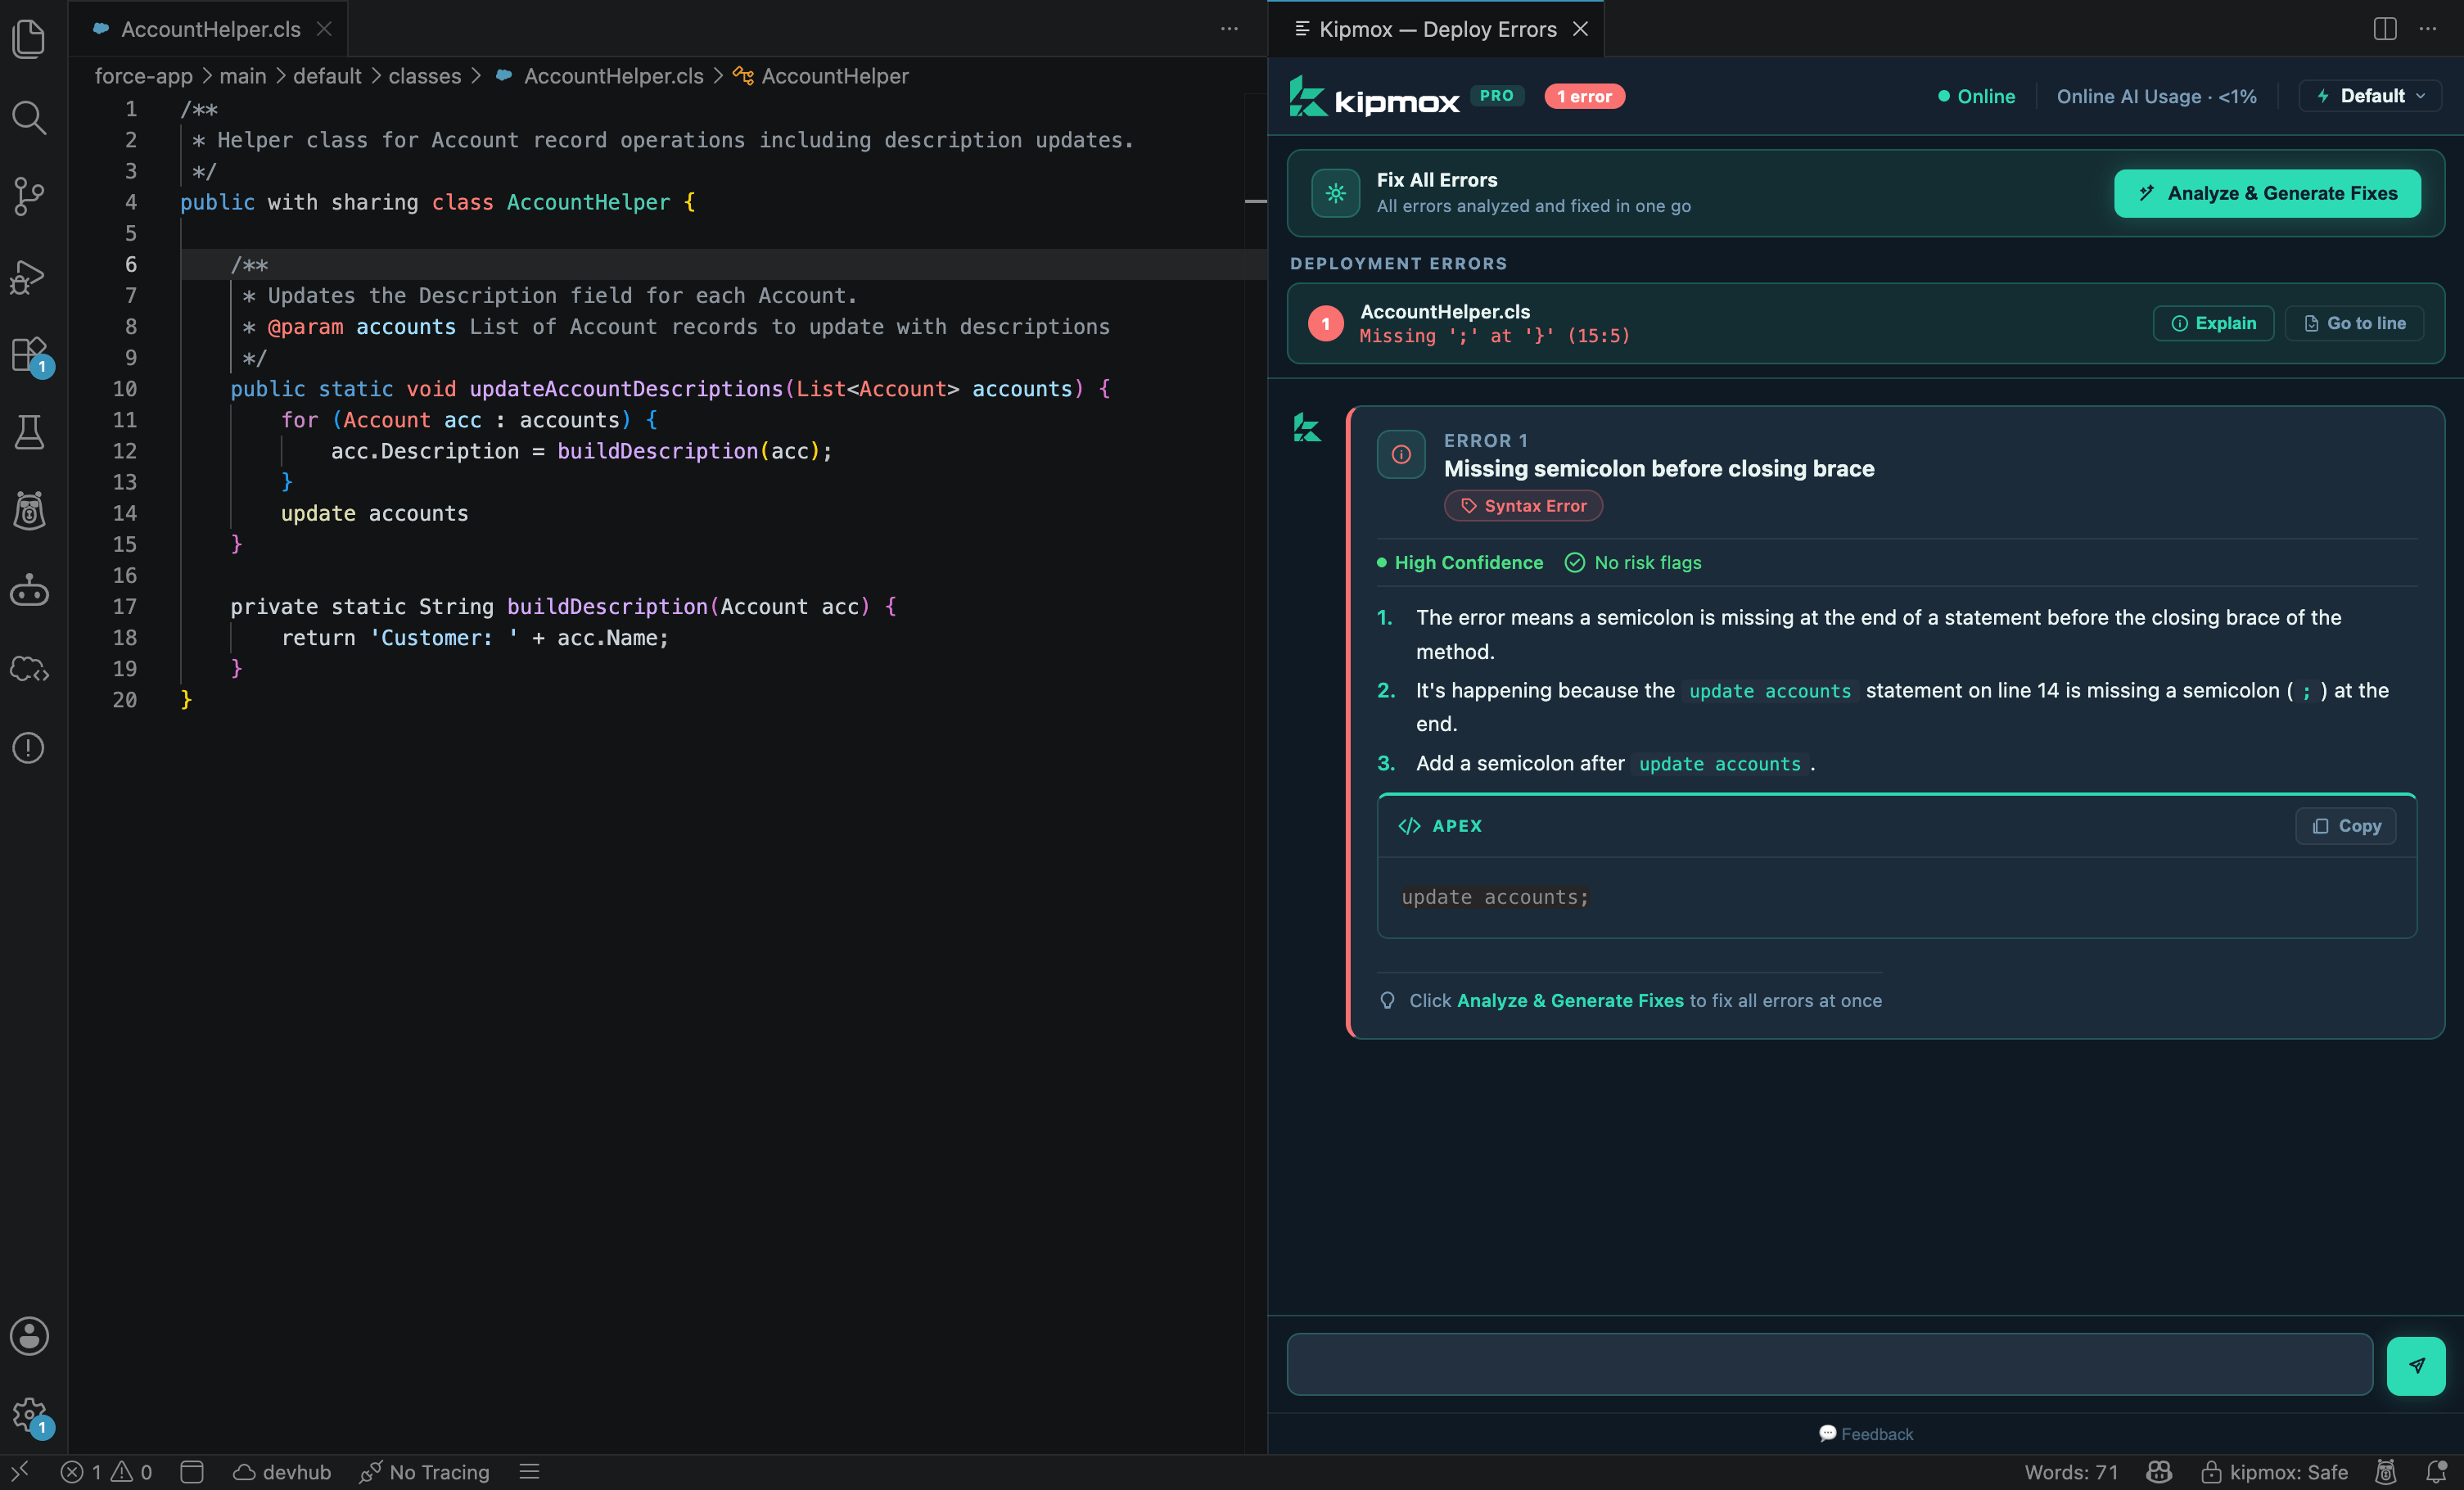The width and height of the screenshot is (2464, 1490).
Task: Open the Search icon in activity bar
Action: [29, 117]
